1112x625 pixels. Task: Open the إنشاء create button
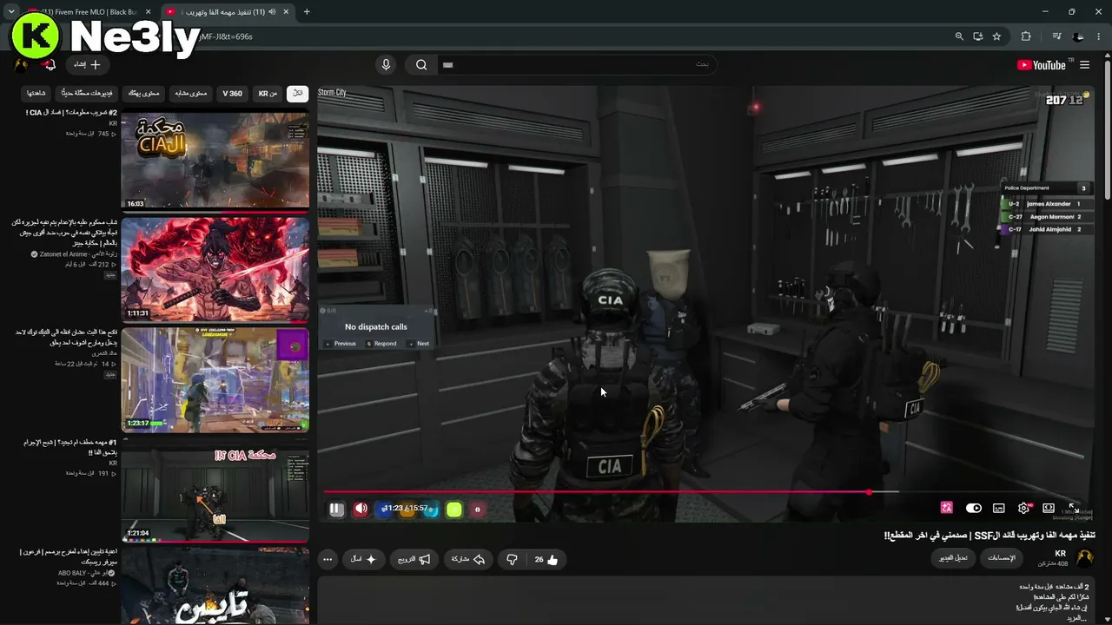(x=87, y=64)
